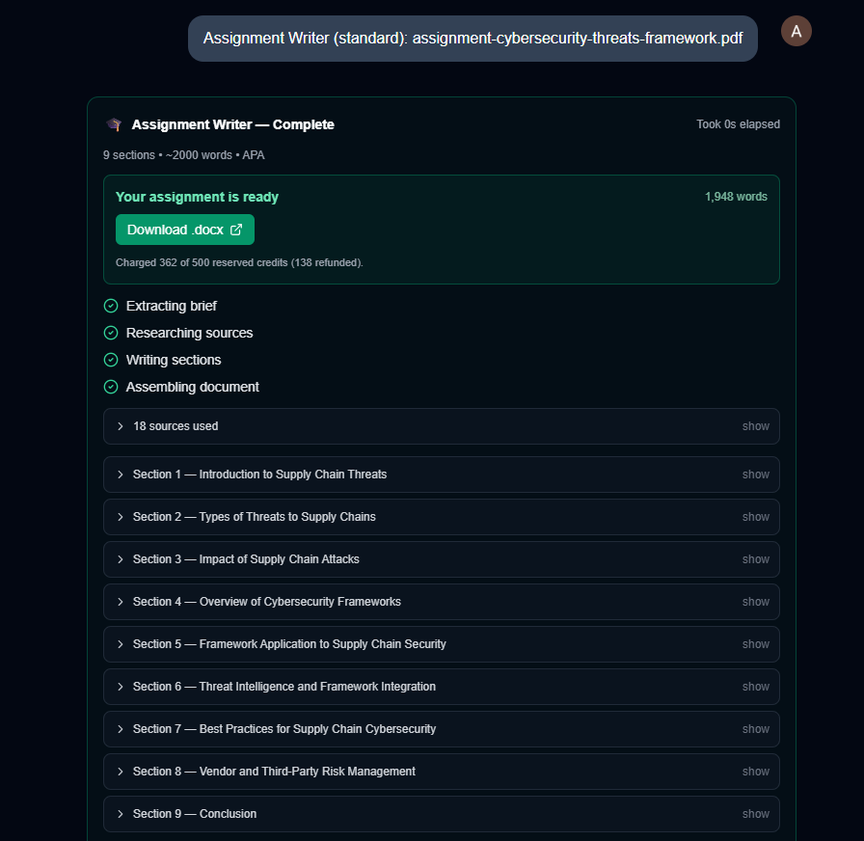The height and width of the screenshot is (841, 864).
Task: Expand Section 2 Types of Threats chevron
Action: tap(121, 517)
